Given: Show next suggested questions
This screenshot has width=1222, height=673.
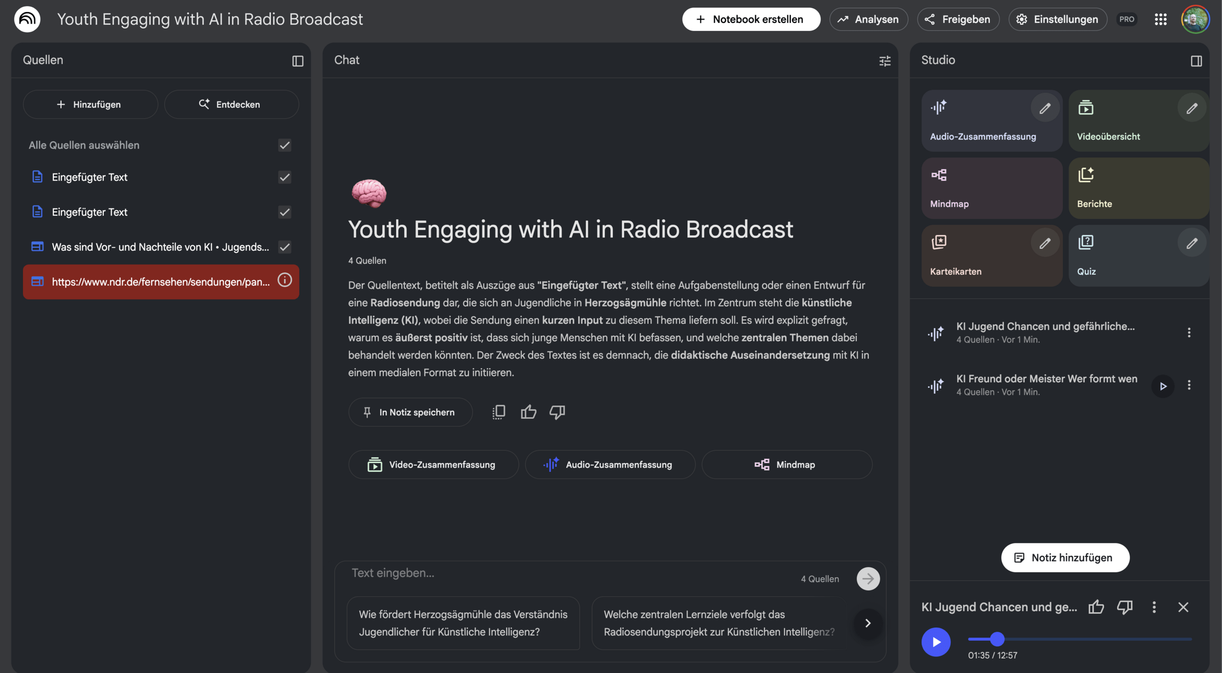Looking at the screenshot, I should 868,623.
